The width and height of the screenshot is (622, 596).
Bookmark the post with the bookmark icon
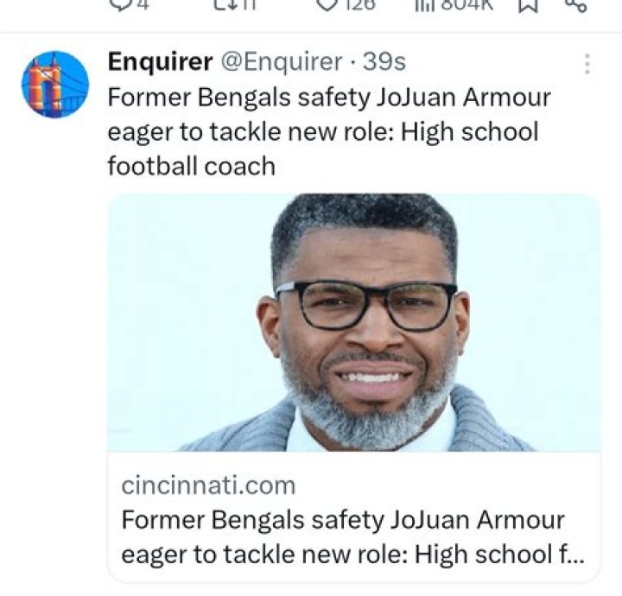(x=529, y=4)
